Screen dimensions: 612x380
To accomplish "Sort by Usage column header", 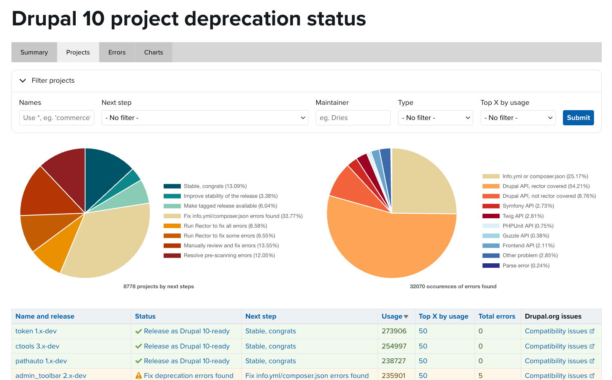I will (392, 317).
